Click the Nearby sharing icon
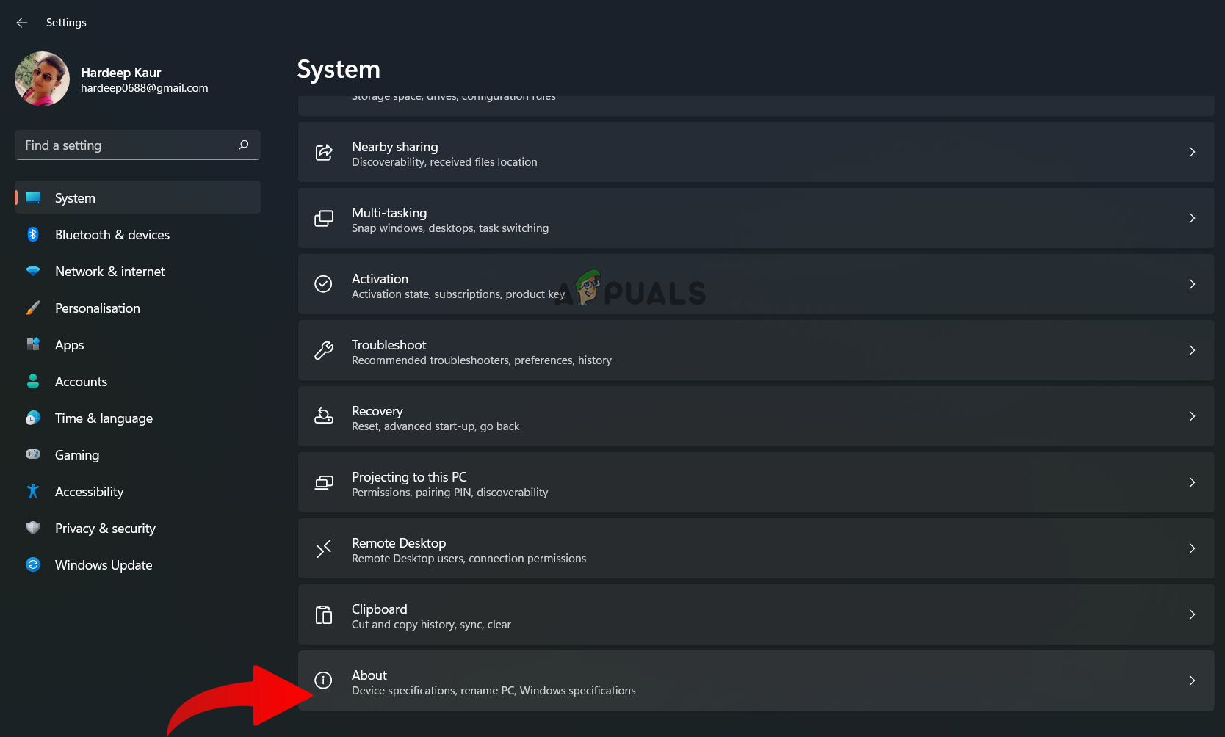 (x=324, y=152)
